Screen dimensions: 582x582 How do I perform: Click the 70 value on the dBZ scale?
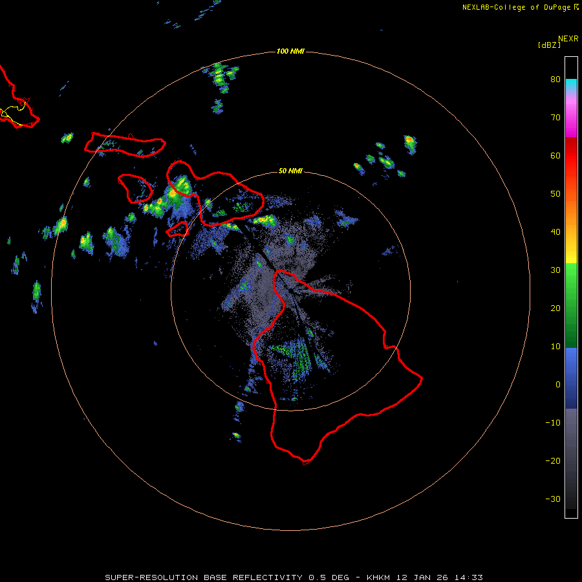pos(555,117)
